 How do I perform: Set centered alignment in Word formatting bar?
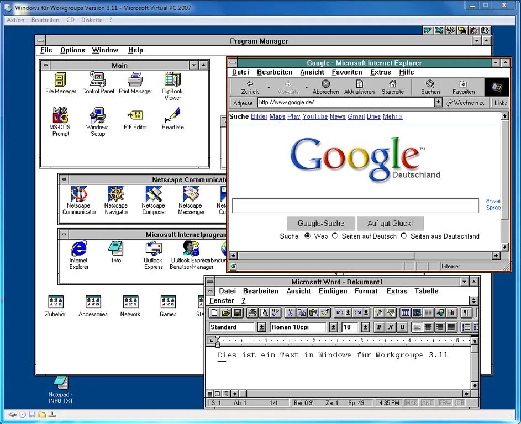tap(428, 327)
